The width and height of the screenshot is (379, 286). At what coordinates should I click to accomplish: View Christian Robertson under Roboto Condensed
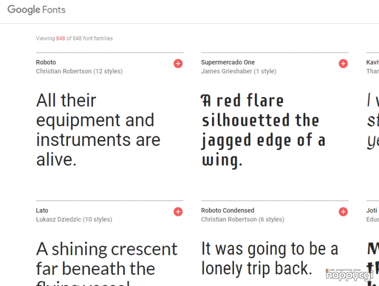tap(229, 220)
